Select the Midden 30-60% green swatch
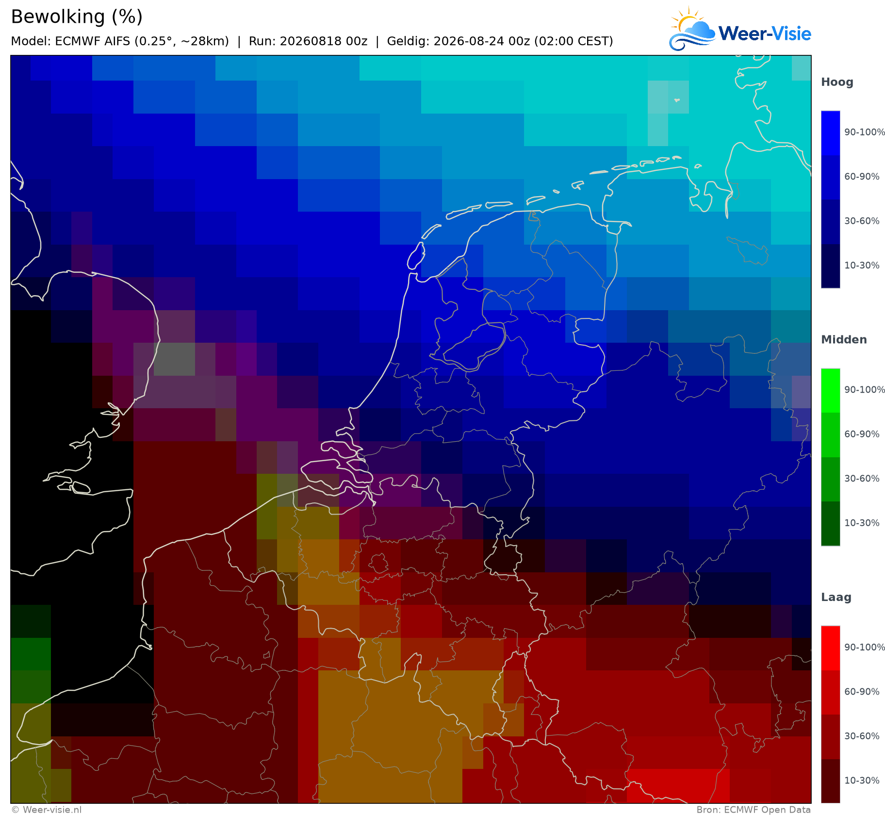The height and width of the screenshot is (816, 885). click(830, 479)
